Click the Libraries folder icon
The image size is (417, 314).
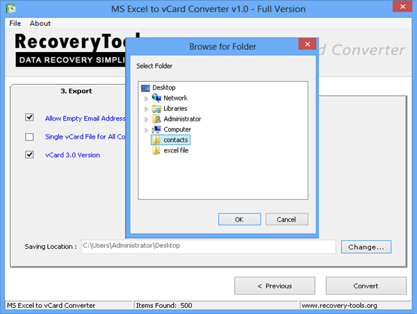coord(156,108)
